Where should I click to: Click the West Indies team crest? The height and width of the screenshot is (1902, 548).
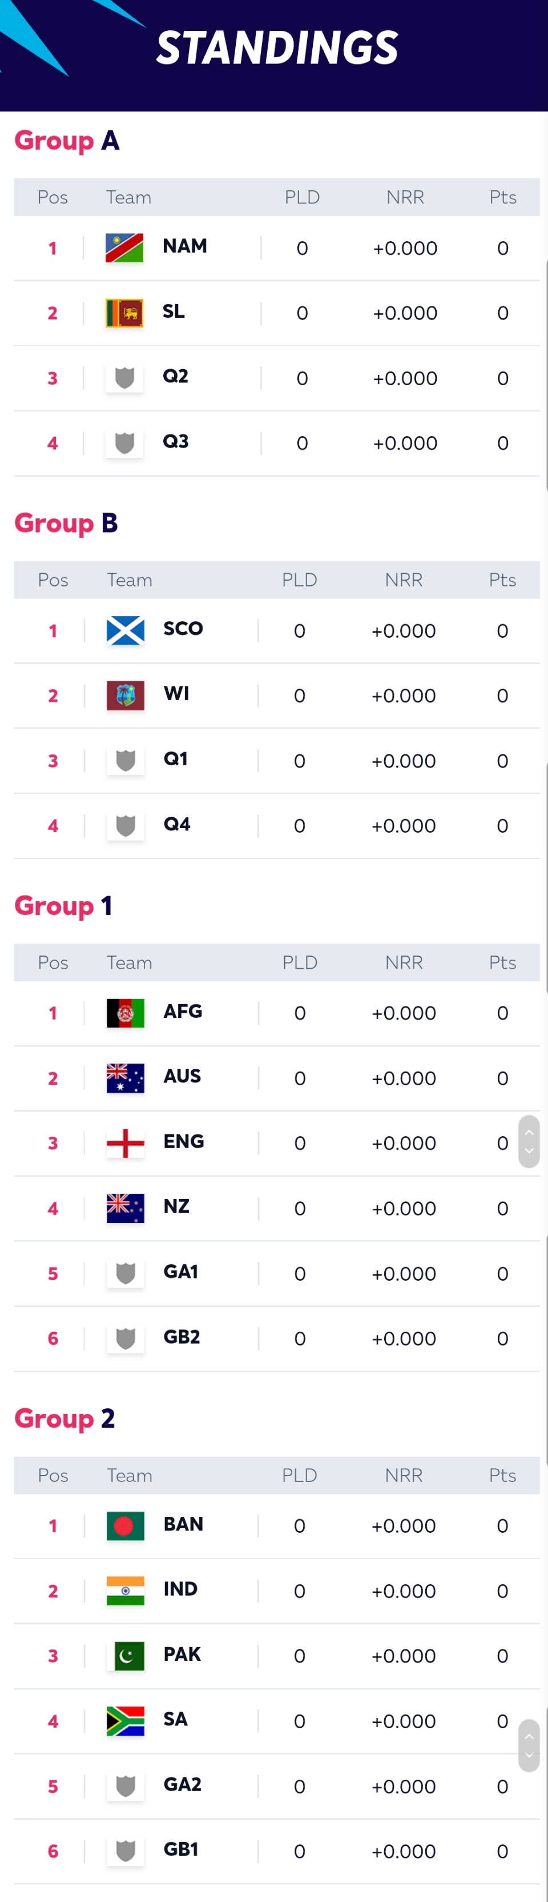[126, 696]
